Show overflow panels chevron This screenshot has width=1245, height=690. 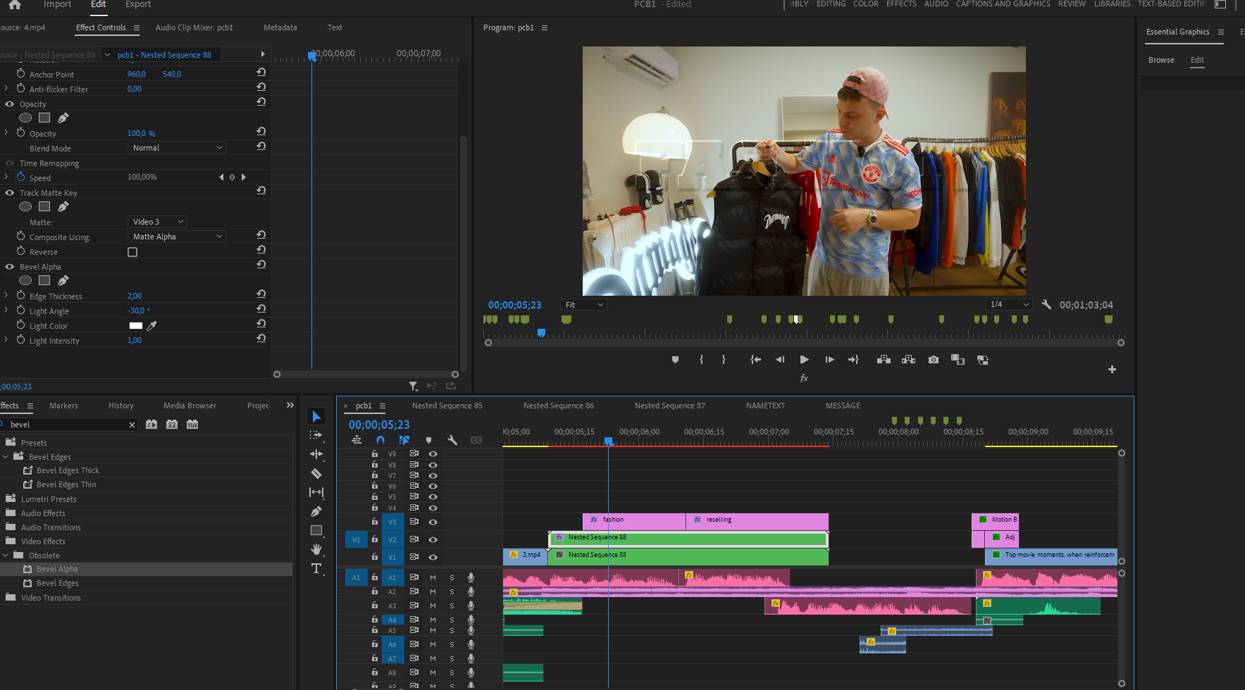(x=290, y=405)
